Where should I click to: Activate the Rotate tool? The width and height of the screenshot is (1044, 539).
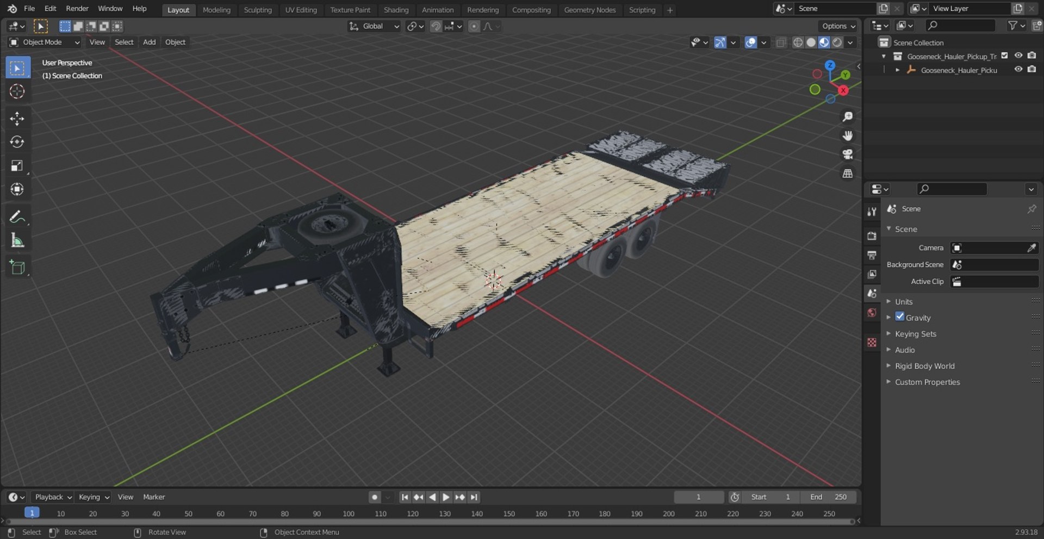pyautogui.click(x=17, y=142)
